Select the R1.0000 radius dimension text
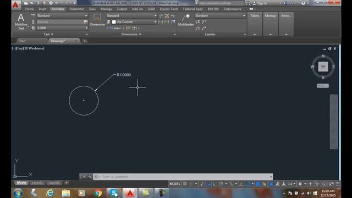352x198 pixels. (x=124, y=75)
